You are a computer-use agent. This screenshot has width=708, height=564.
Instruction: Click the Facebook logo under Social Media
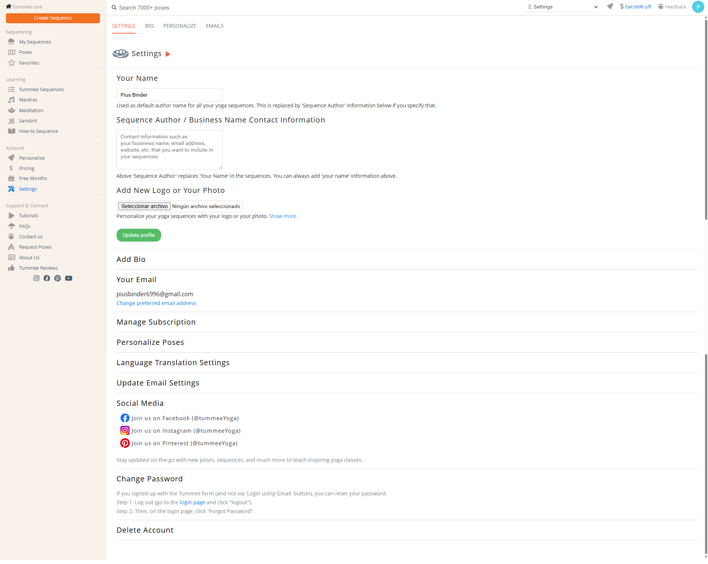[125, 418]
